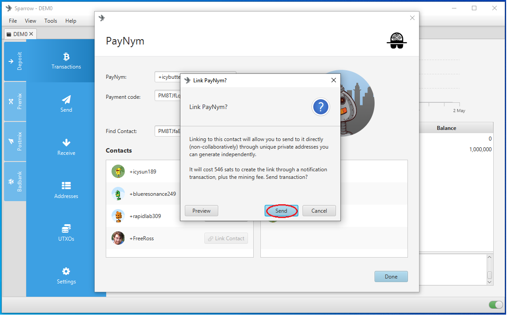Click Link Contact next to +FreeRoss
Image resolution: width=507 pixels, height=315 pixels.
[226, 238]
